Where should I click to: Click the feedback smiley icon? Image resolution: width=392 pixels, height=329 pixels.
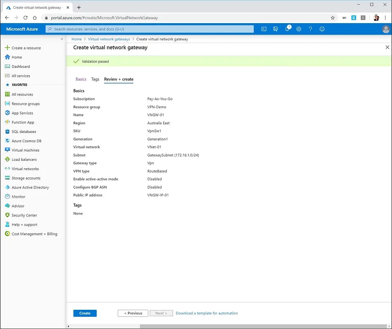[322, 29]
